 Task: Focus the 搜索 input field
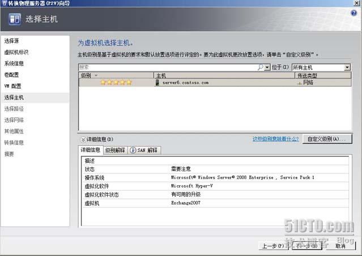168,67
